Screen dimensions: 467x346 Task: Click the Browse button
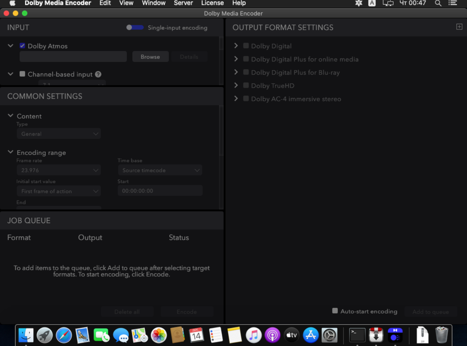click(150, 57)
